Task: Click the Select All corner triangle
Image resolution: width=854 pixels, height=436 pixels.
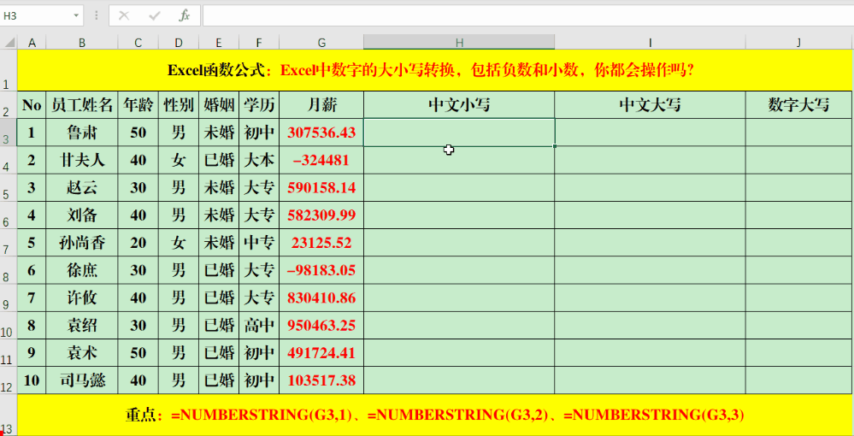Action: pyautogui.click(x=9, y=43)
